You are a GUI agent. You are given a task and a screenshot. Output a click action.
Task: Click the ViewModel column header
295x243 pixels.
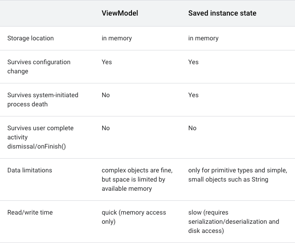[120, 13]
